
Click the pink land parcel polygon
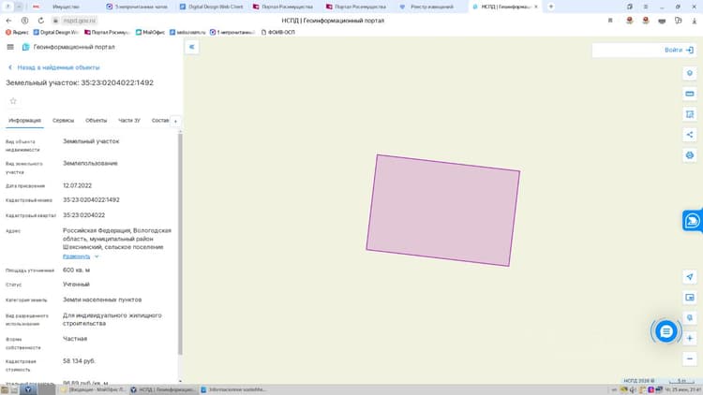[x=443, y=210]
